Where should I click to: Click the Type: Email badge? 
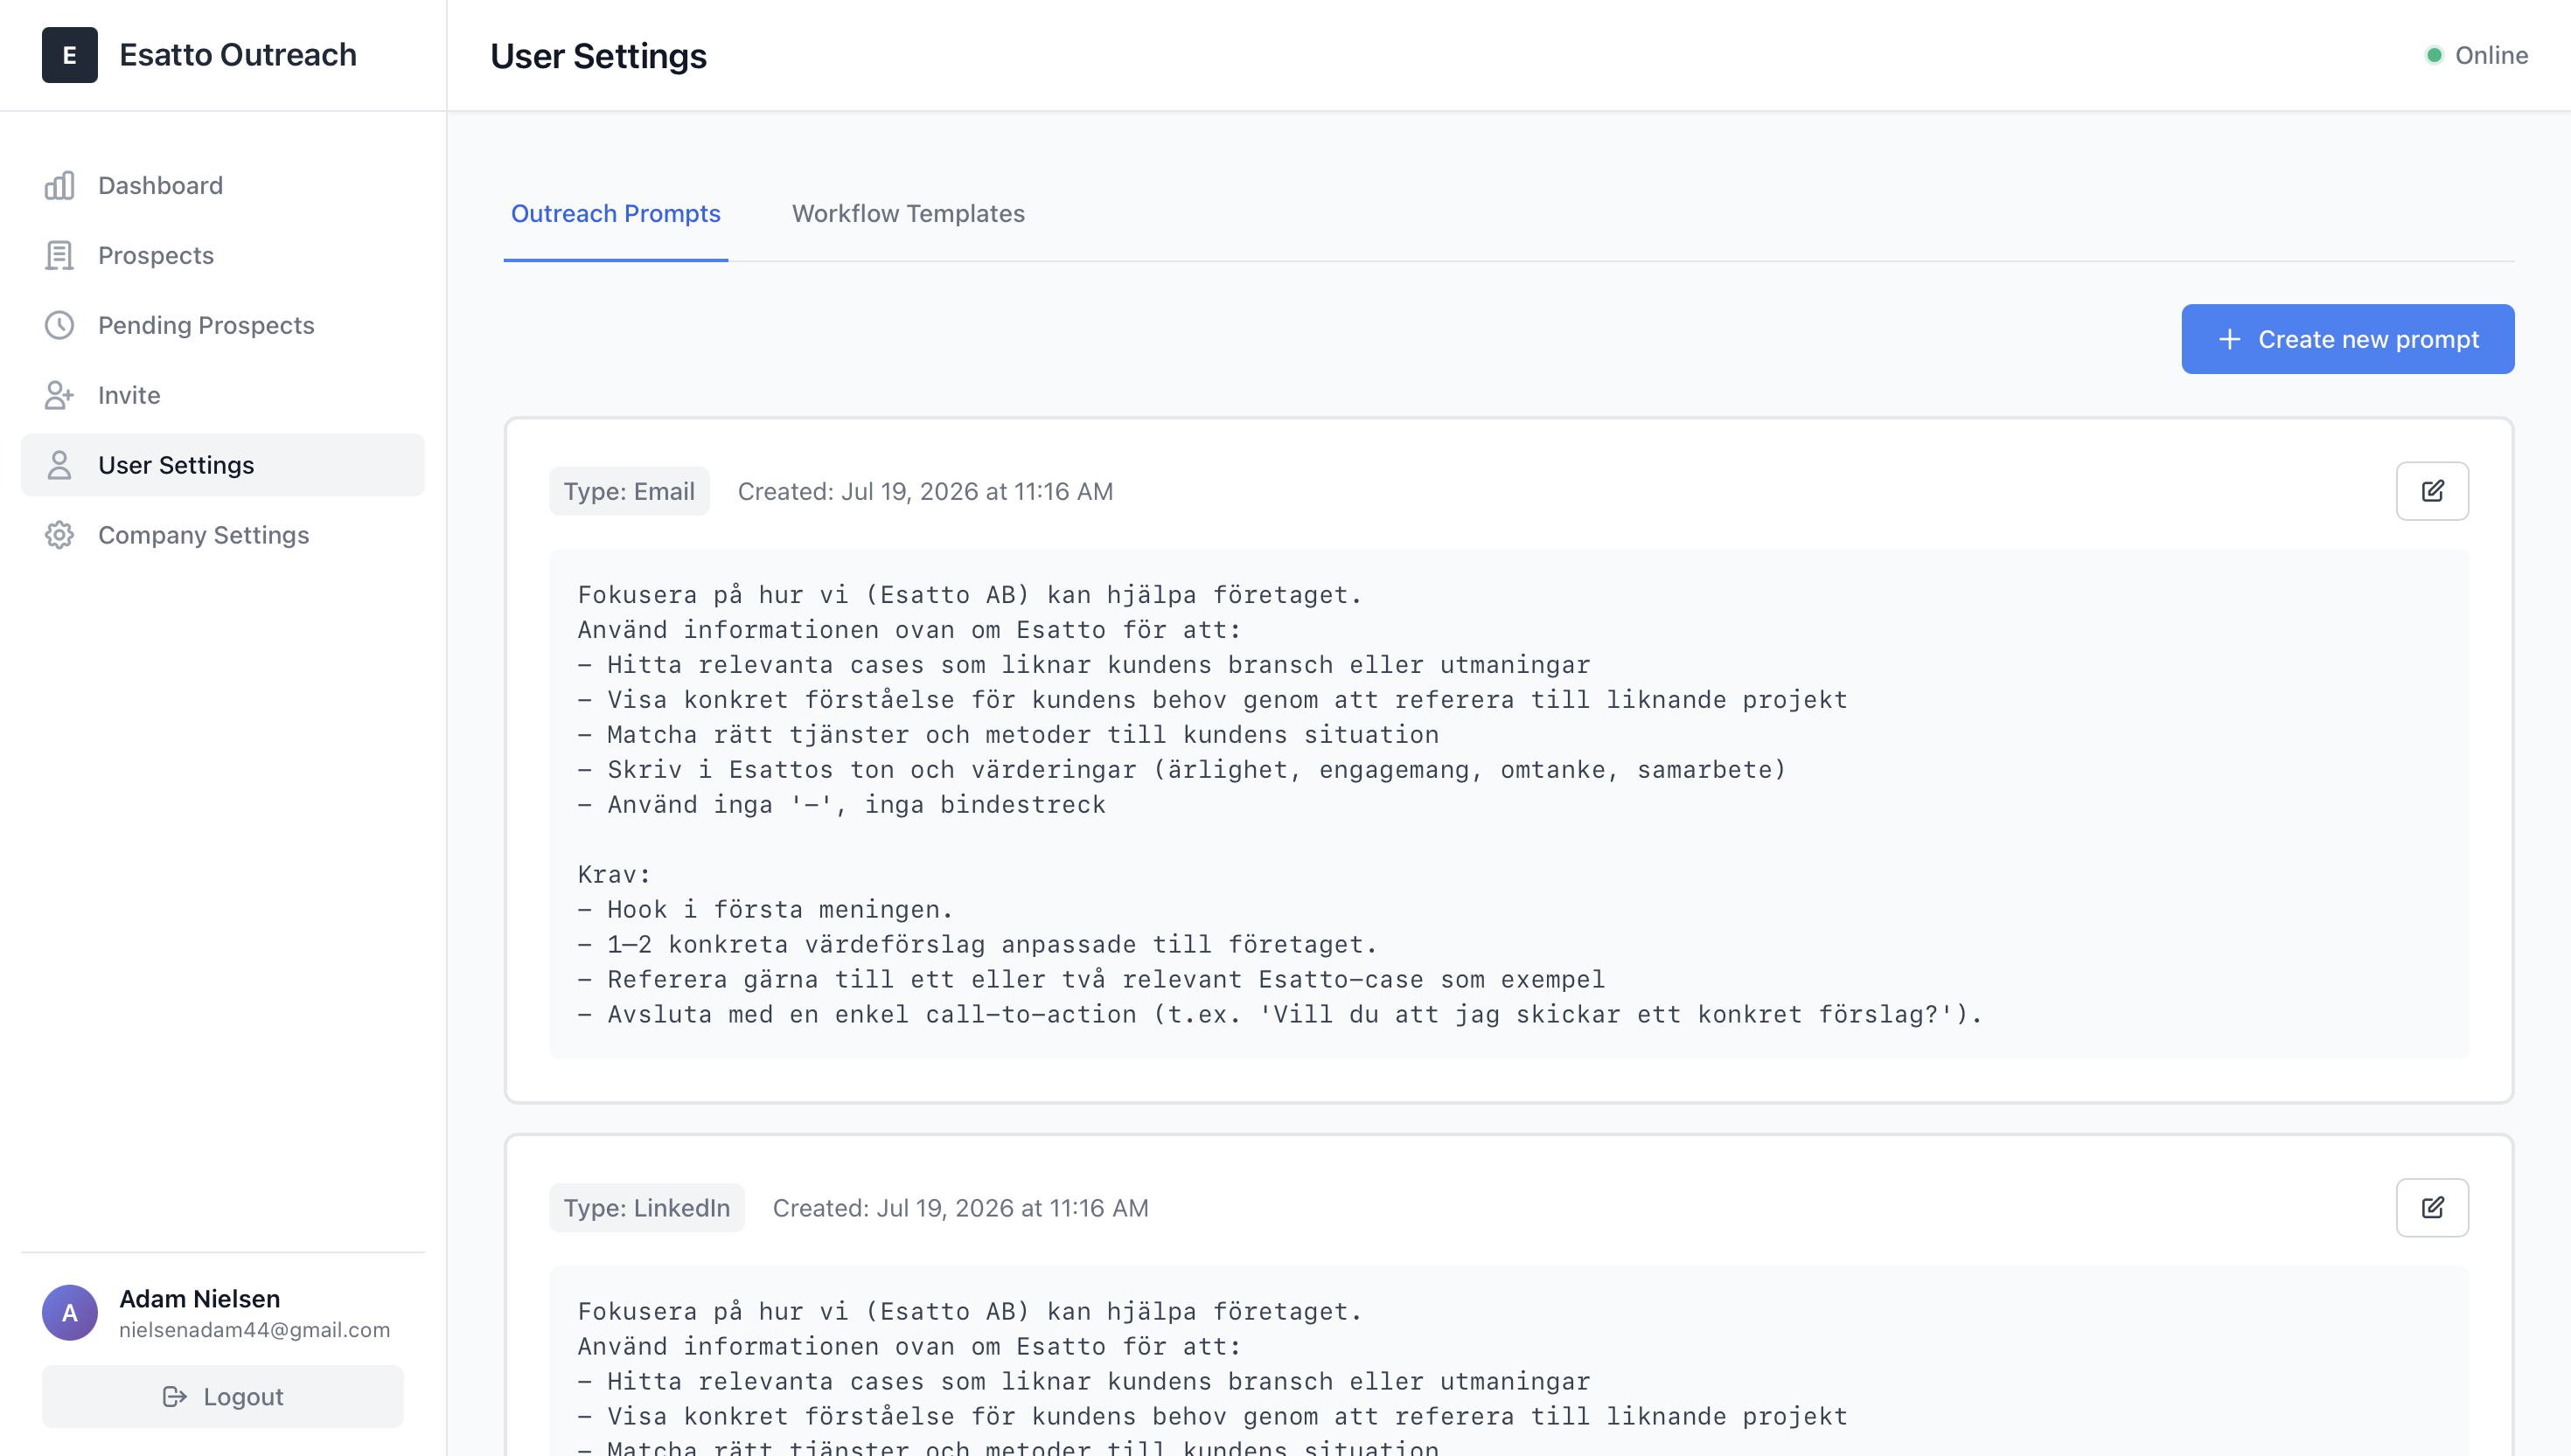[628, 491]
